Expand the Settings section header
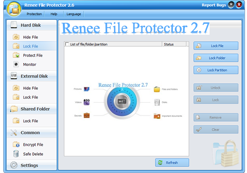 (32, 165)
